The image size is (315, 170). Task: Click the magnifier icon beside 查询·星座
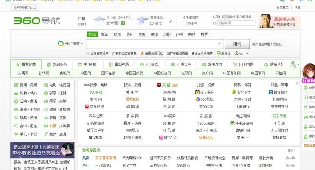point(16,126)
